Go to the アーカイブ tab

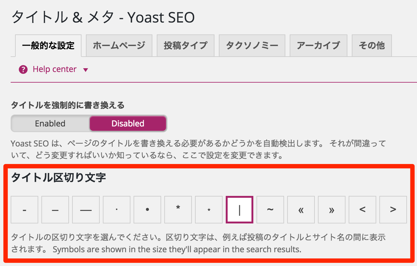(x=318, y=46)
